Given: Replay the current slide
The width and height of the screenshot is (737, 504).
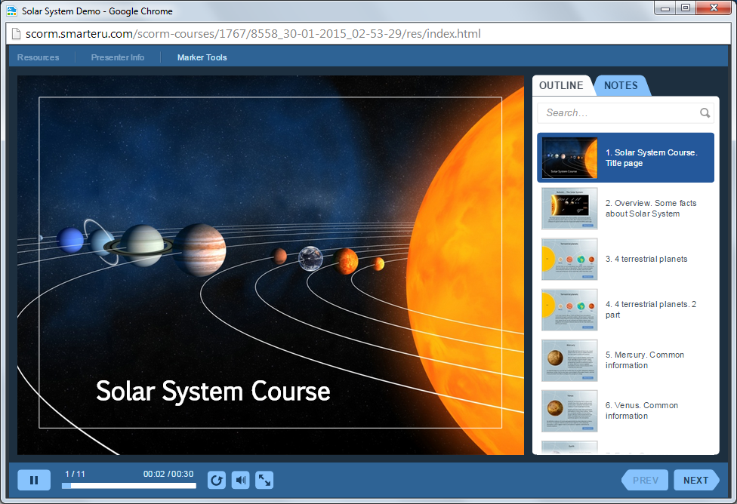Looking at the screenshot, I should point(217,480).
